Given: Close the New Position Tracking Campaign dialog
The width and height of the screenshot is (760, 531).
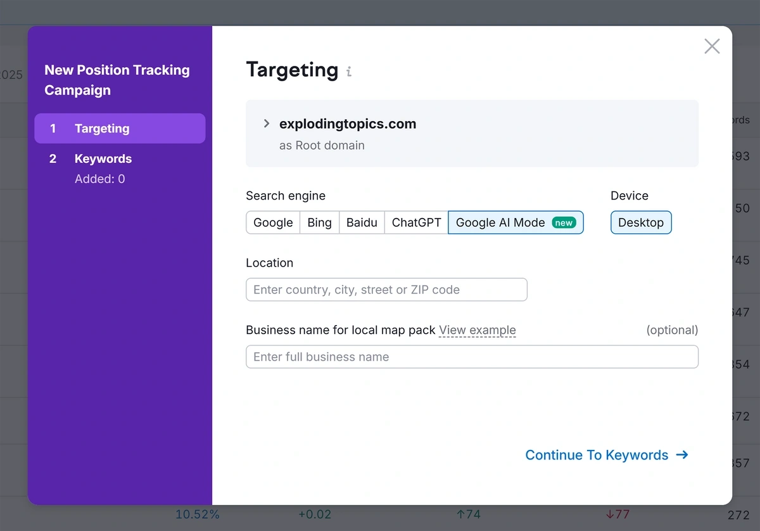Looking at the screenshot, I should coord(712,46).
